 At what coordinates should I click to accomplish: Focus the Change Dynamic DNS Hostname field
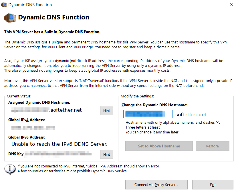pyautogui.click(x=148, y=114)
